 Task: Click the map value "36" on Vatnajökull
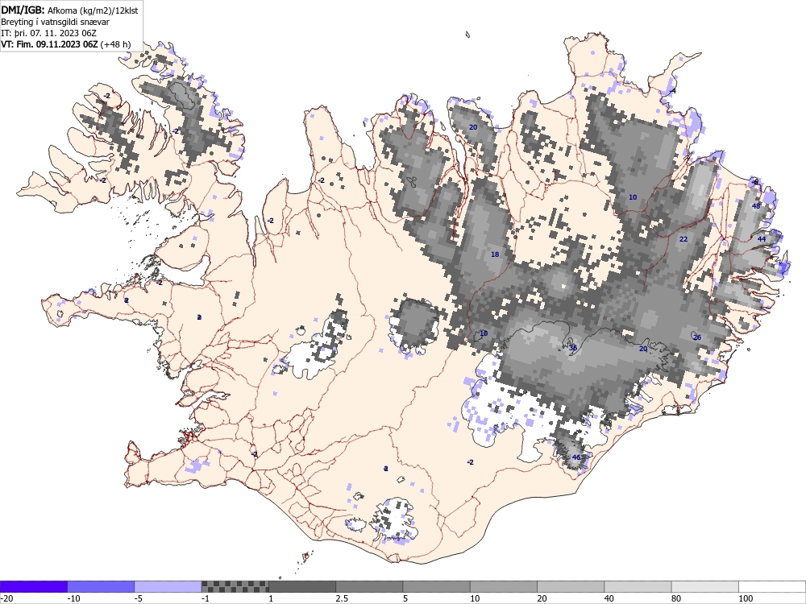coord(573,348)
